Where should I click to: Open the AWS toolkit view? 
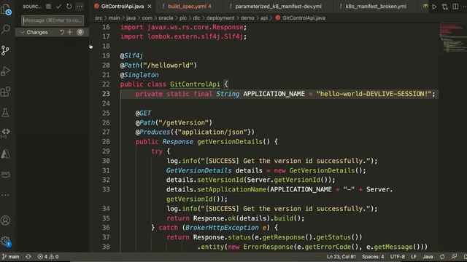5,174
